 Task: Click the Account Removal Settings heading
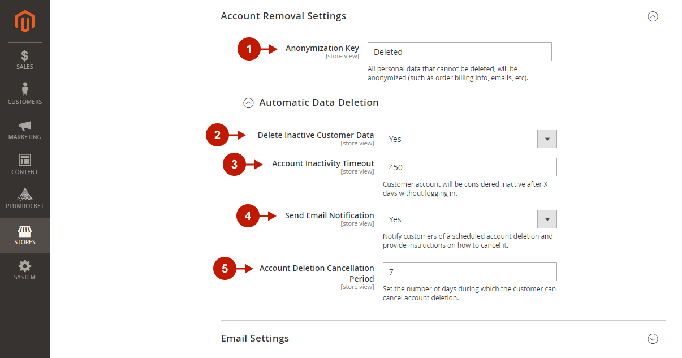click(x=283, y=16)
